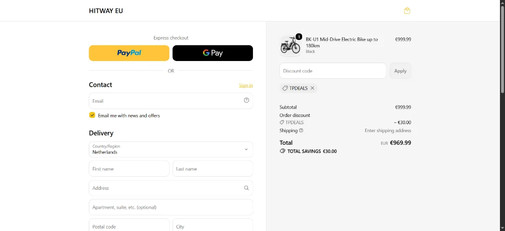Screen dimensions: 505x231
Task: Click the Sign in link
Action: click(x=246, y=85)
